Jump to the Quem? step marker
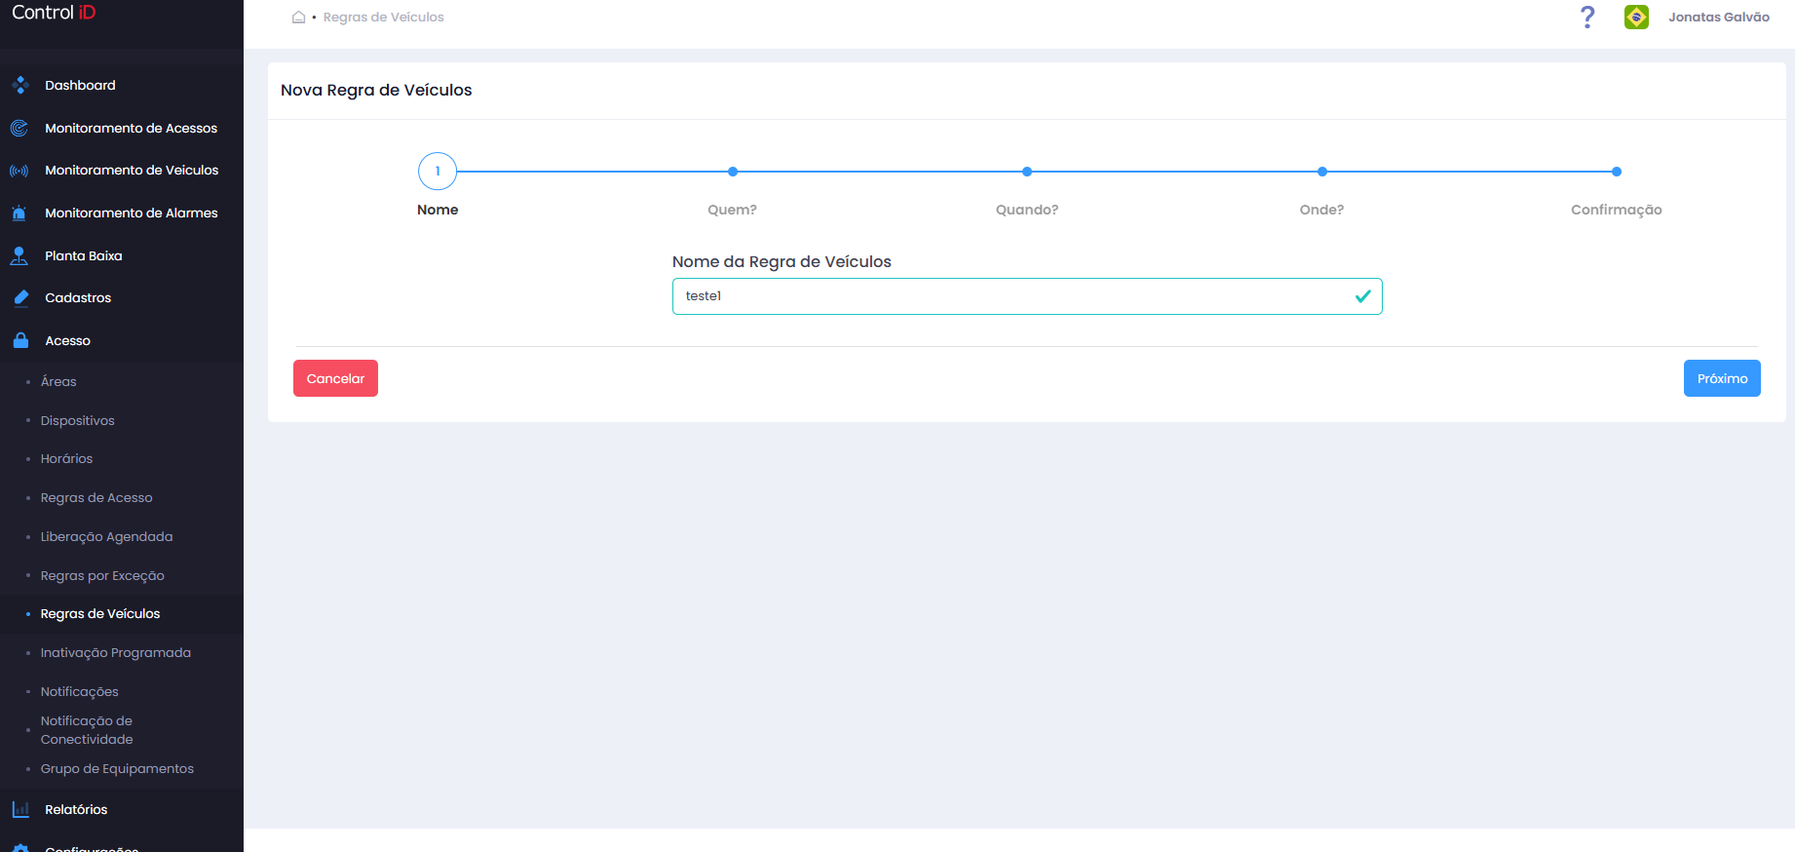The height and width of the screenshot is (852, 1795). (733, 172)
